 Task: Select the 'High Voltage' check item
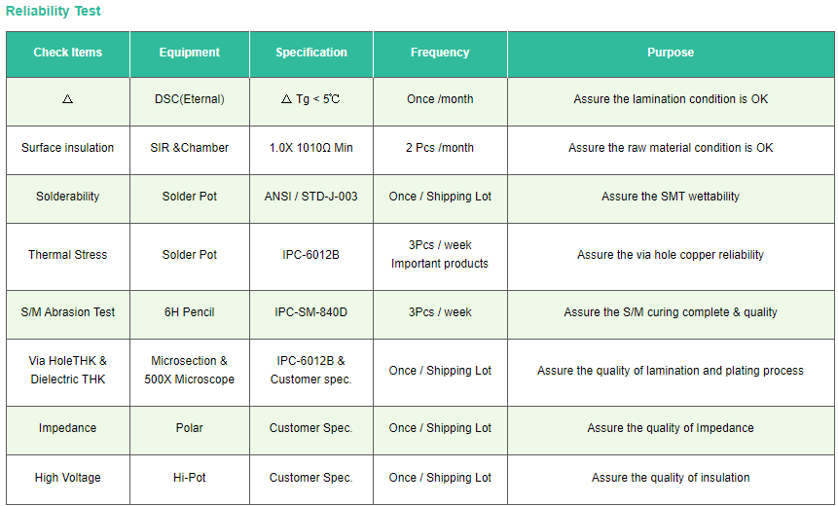point(68,478)
